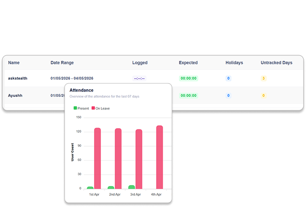Click the 4th Apr On Leave bar

[159, 157]
